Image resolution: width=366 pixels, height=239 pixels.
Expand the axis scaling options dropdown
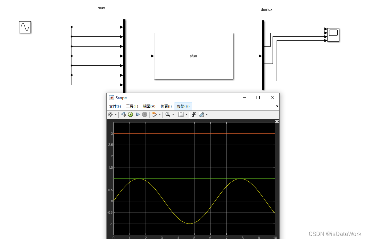[x=186, y=115]
